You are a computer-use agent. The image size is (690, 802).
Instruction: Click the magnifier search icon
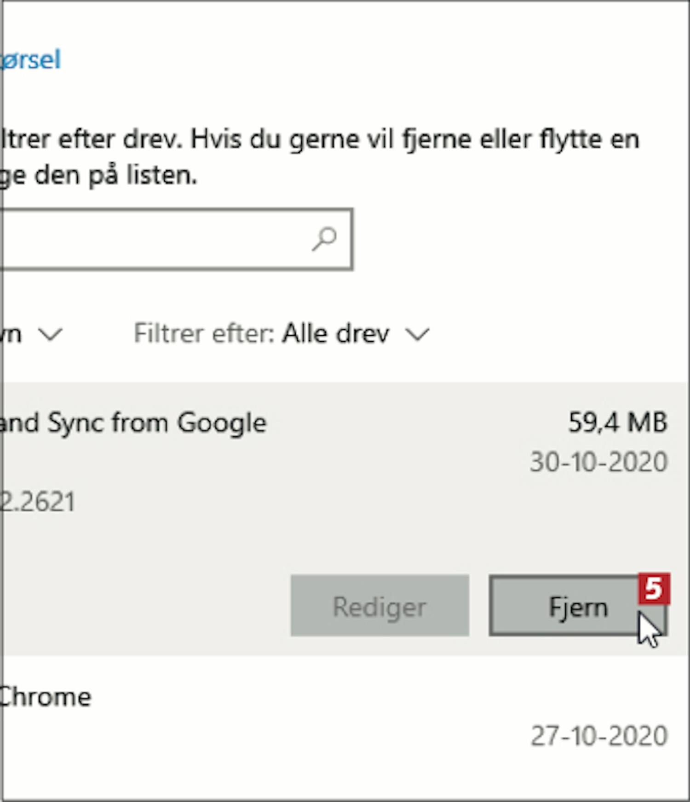pos(324,239)
